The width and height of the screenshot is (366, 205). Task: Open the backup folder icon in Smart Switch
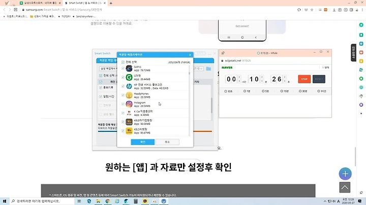(208, 69)
